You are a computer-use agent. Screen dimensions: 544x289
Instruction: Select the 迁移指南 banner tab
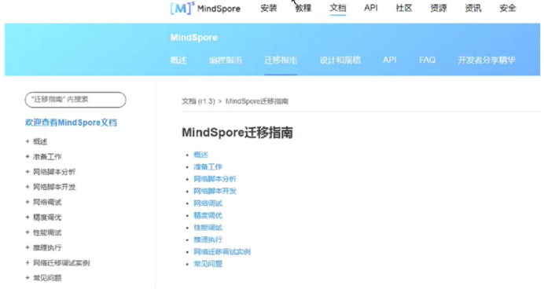(281, 60)
